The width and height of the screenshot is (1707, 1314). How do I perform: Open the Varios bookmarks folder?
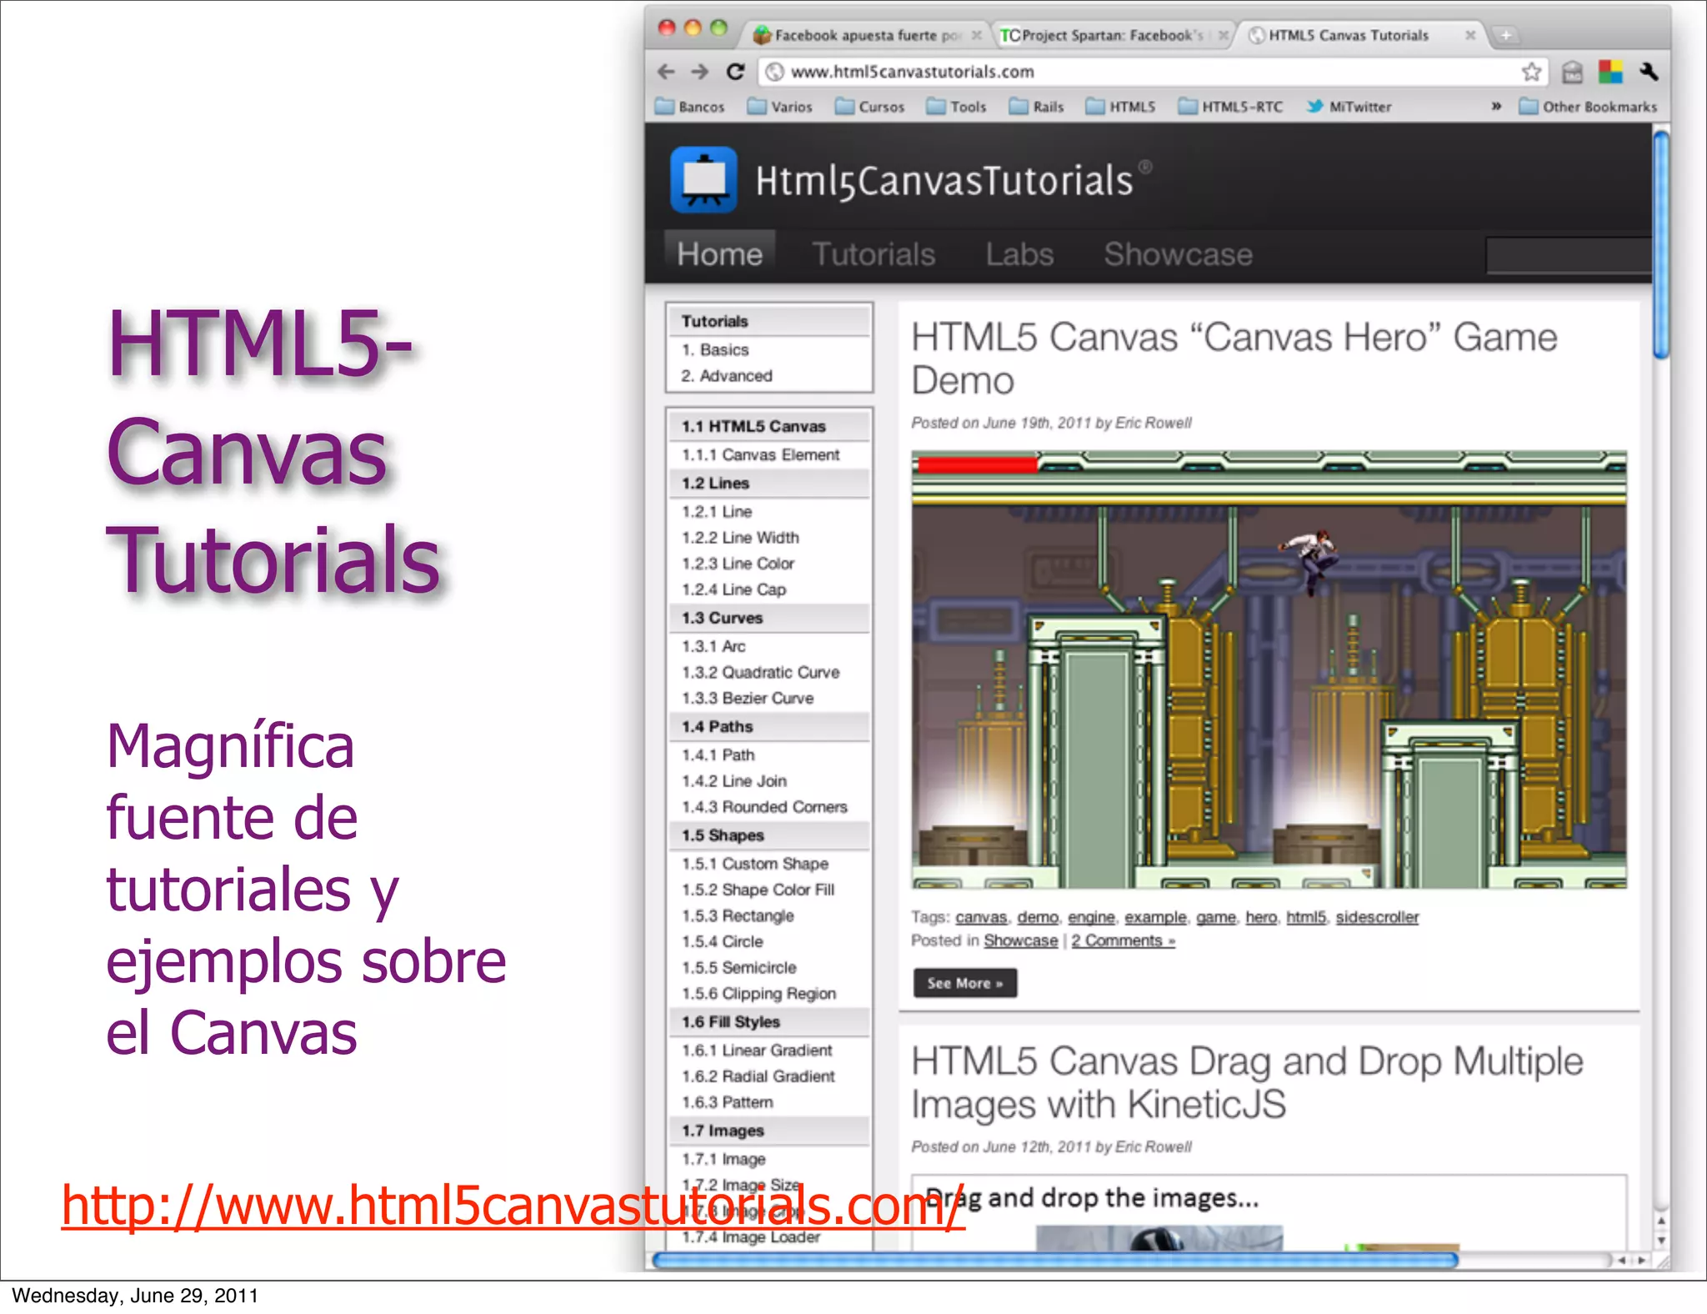click(780, 107)
